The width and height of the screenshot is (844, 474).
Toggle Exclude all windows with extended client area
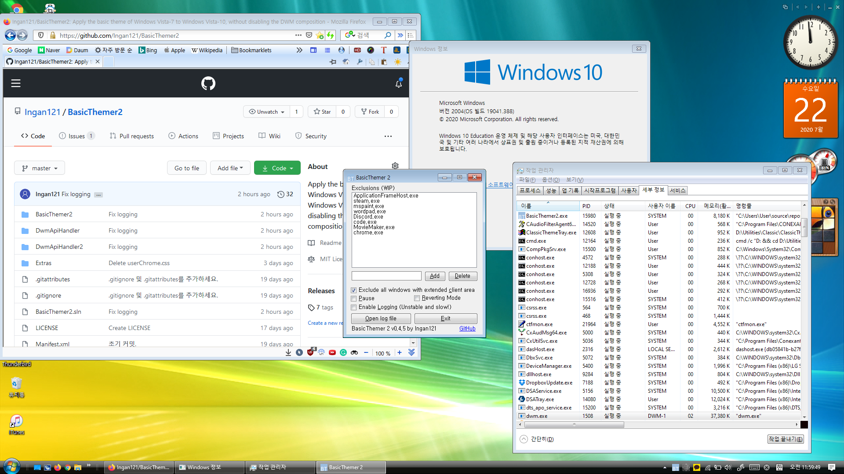coord(354,290)
